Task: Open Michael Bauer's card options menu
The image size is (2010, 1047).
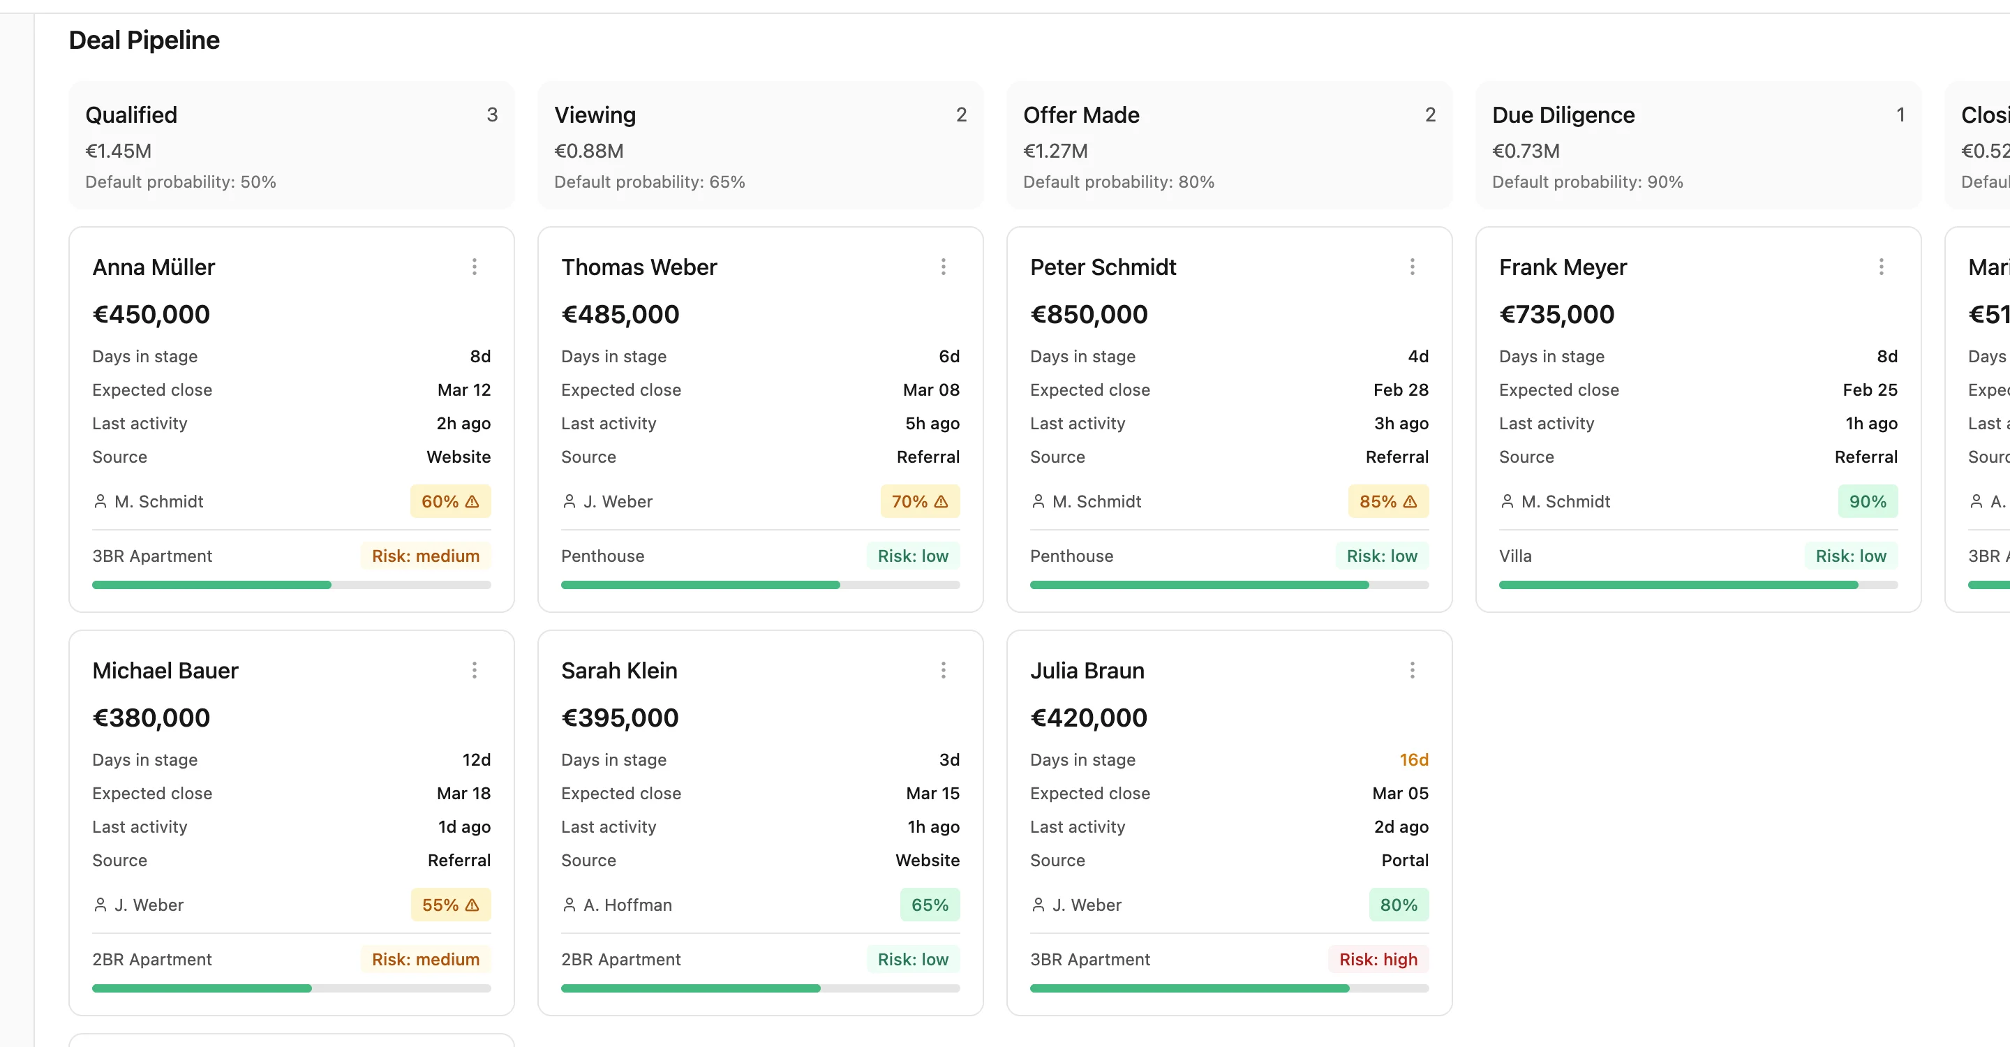Action: pyautogui.click(x=475, y=669)
